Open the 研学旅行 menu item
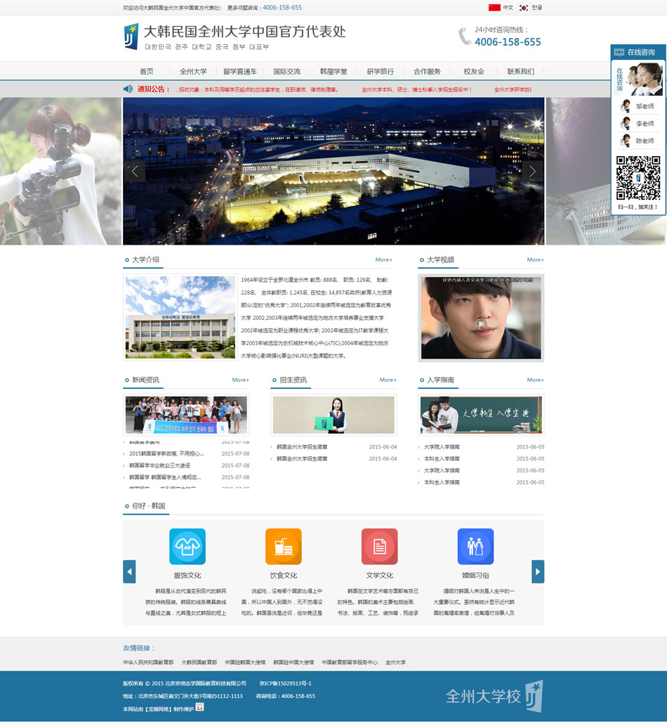This screenshot has height=722, width=667. 380,72
